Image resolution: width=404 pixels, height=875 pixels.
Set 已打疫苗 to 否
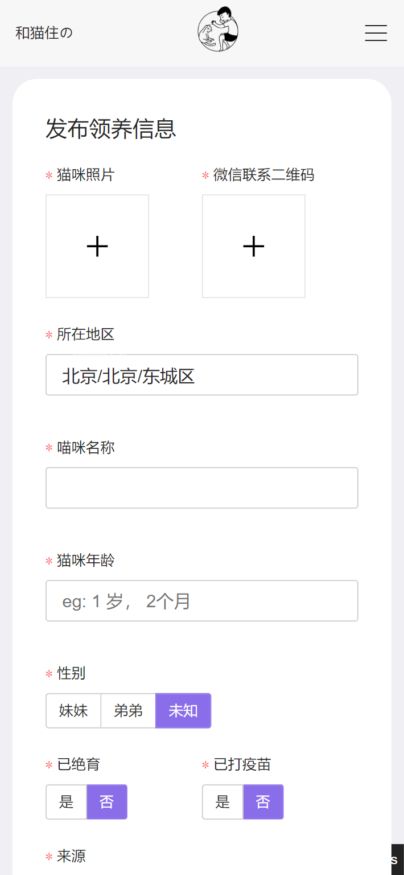(263, 802)
